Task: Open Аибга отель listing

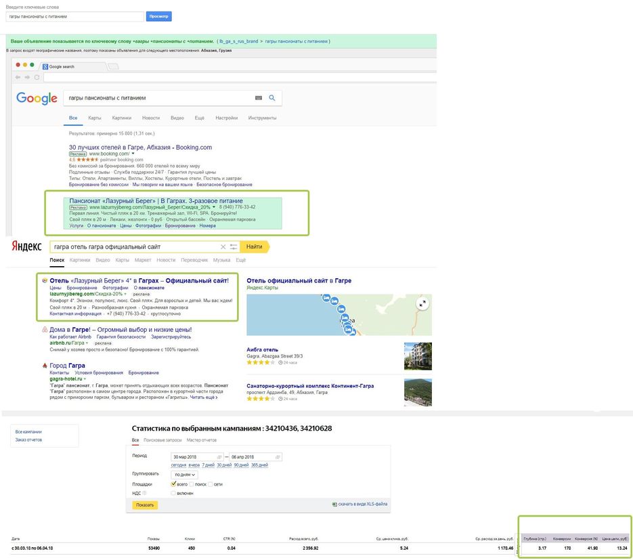Action: [263, 349]
